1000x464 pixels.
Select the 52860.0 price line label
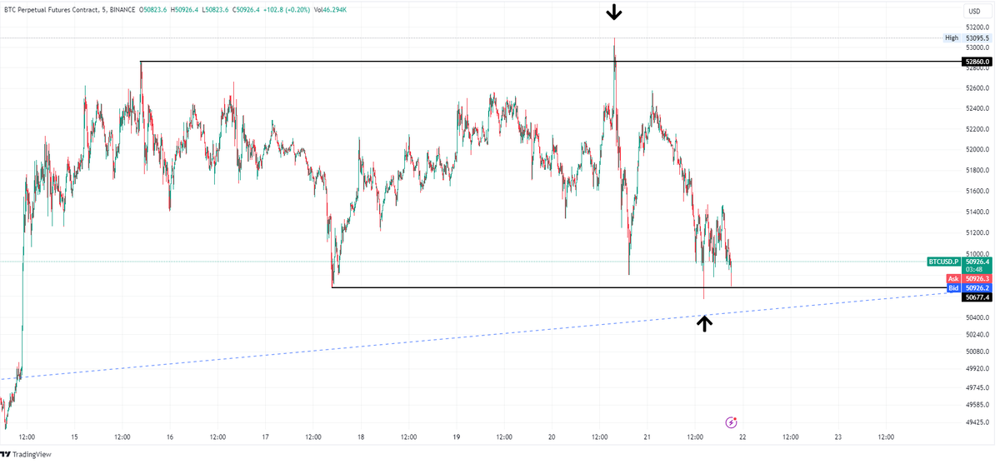click(977, 62)
